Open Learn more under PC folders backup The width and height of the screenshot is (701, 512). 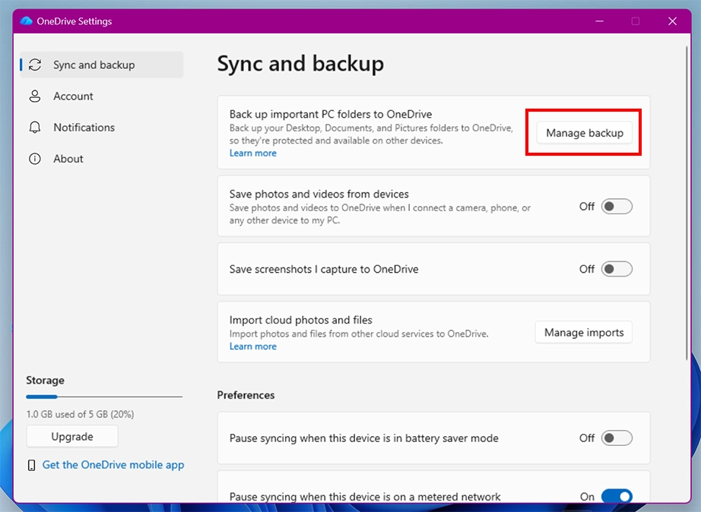[x=253, y=153]
